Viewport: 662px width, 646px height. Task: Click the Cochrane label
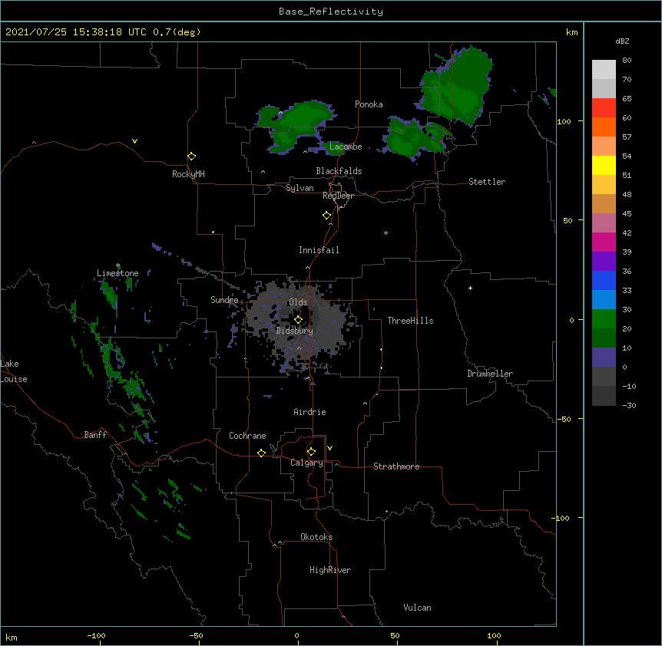tap(247, 436)
